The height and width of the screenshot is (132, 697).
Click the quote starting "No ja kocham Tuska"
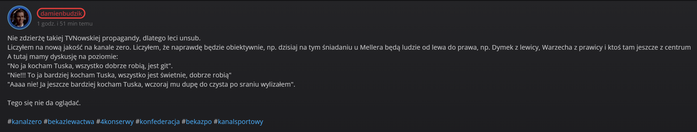click(90, 66)
